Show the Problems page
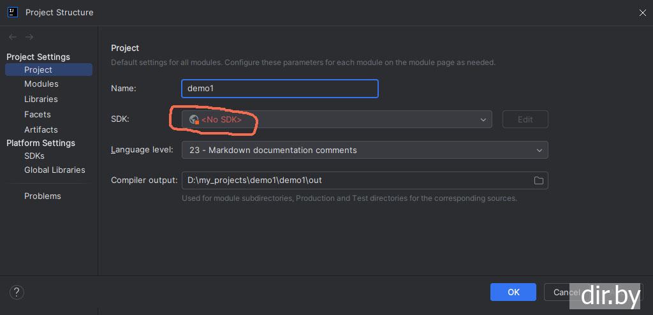Image resolution: width=653 pixels, height=315 pixels. click(x=43, y=196)
